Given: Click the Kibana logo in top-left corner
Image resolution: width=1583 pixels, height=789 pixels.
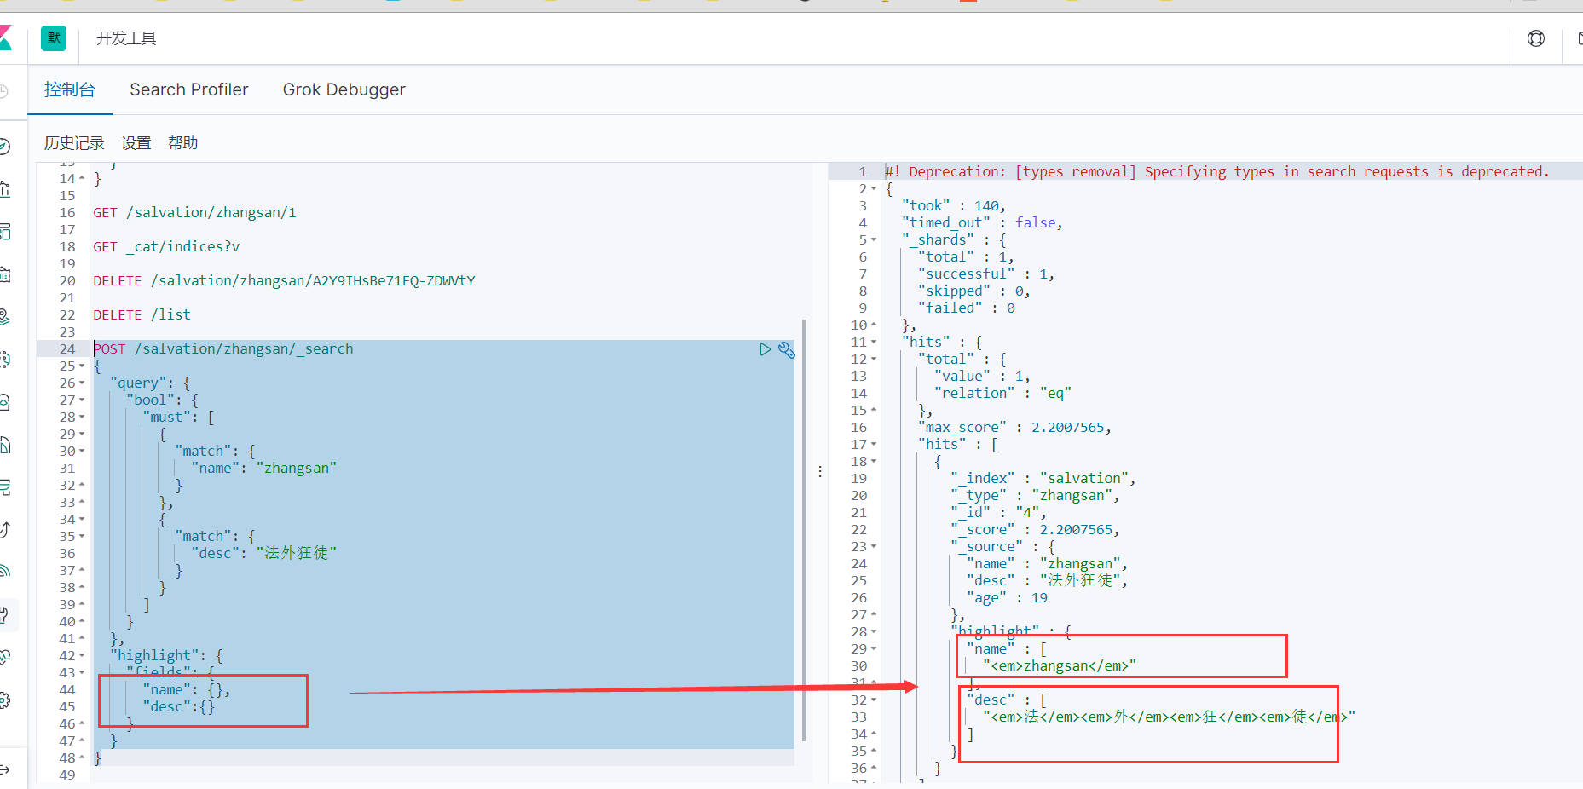Looking at the screenshot, I should (5, 38).
